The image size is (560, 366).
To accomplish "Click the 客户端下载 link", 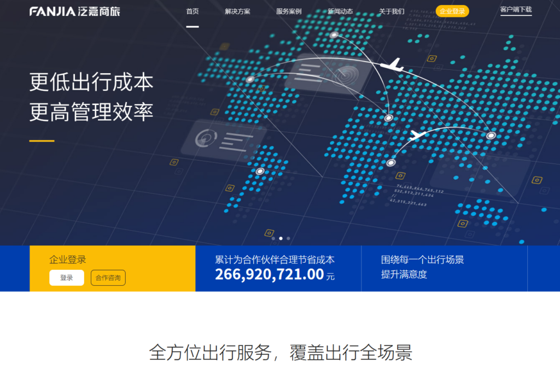I will (516, 11).
